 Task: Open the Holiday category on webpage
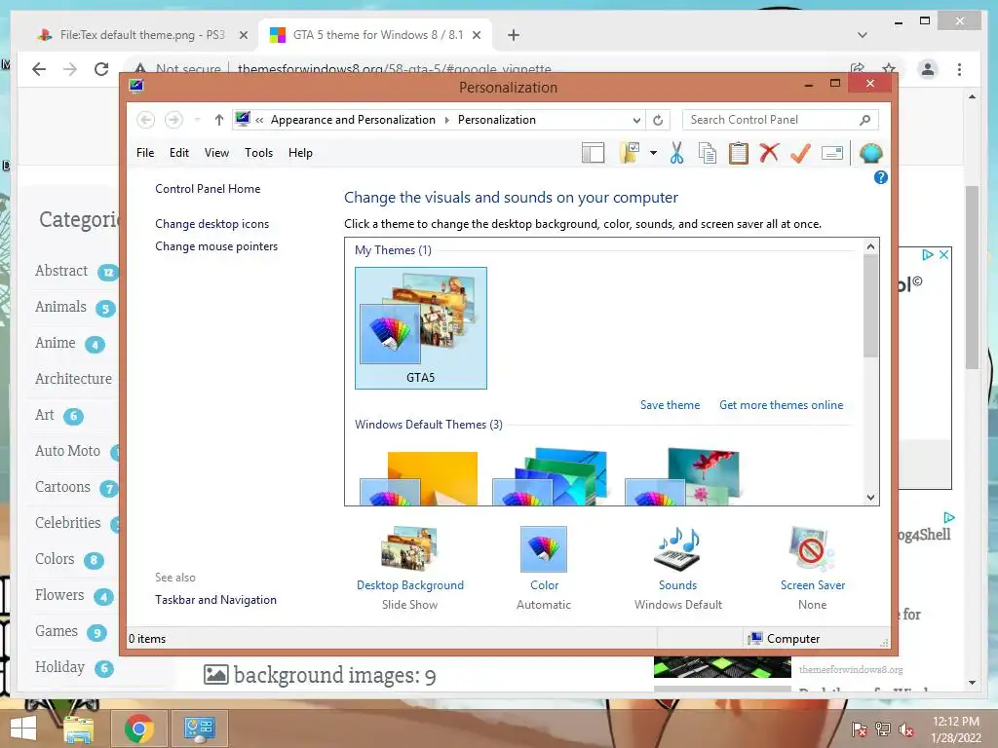click(x=59, y=667)
